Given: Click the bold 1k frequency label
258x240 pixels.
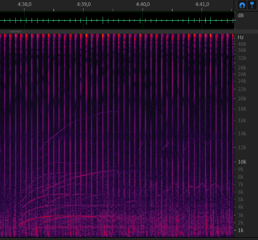Looking at the screenshot, I should click(x=241, y=230).
